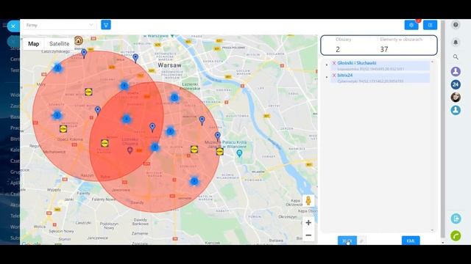Screen dimensions: 471x264
Task: Click the small pencil icon beside XLSX
Action: (x=361, y=241)
